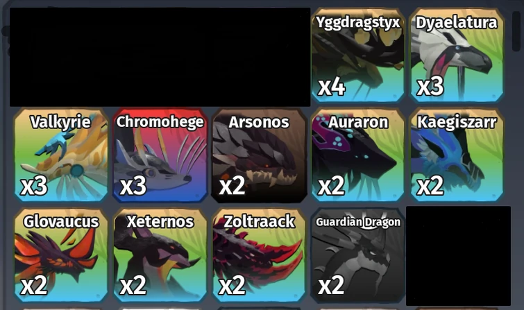
Task: Open the Arsonos creature card
Action: [259, 155]
